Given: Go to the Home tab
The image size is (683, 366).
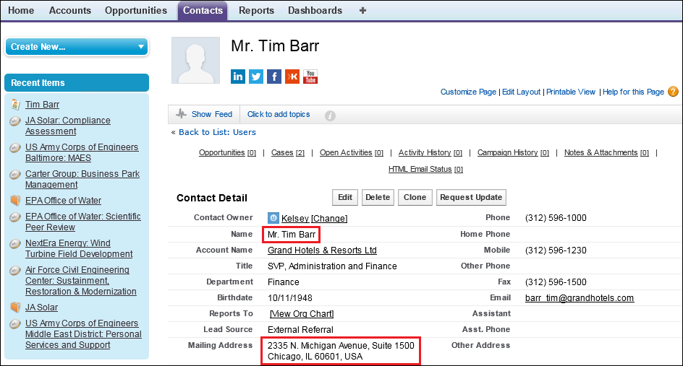Looking at the screenshot, I should tap(21, 10).
